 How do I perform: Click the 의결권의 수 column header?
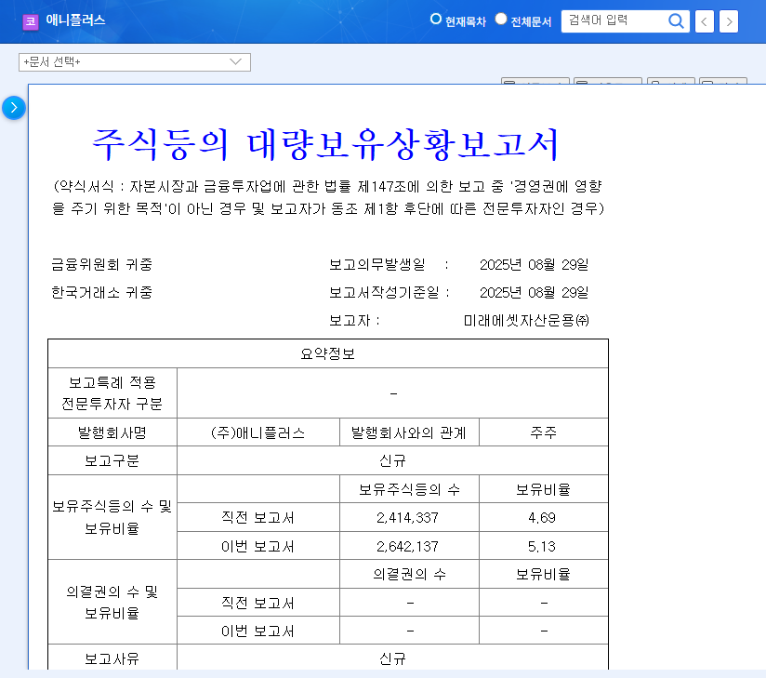(409, 574)
